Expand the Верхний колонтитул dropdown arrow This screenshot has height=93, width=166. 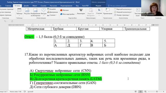coord(132,9)
